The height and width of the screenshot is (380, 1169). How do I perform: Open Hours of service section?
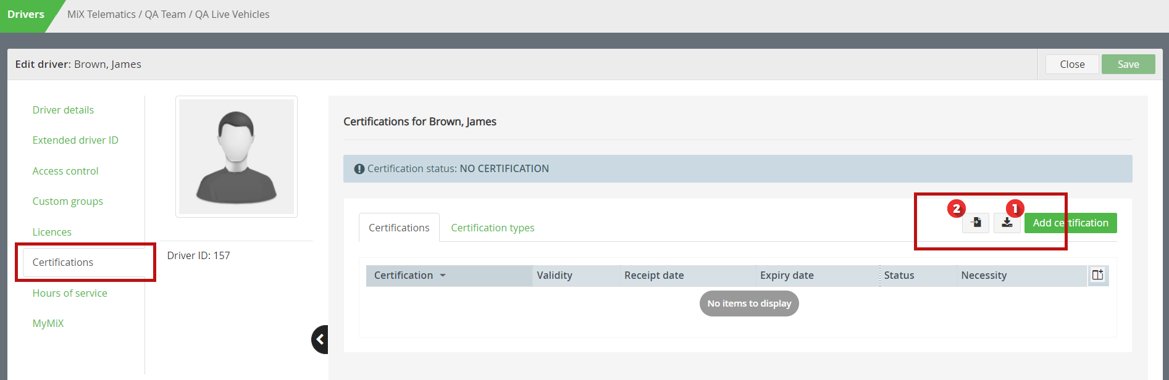coord(70,293)
